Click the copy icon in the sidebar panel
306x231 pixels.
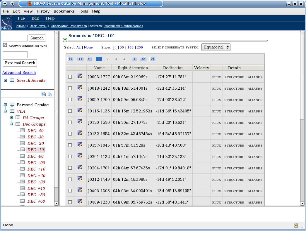(x=50, y=94)
